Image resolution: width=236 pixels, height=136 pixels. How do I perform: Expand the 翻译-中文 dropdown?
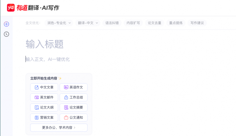click(88, 23)
